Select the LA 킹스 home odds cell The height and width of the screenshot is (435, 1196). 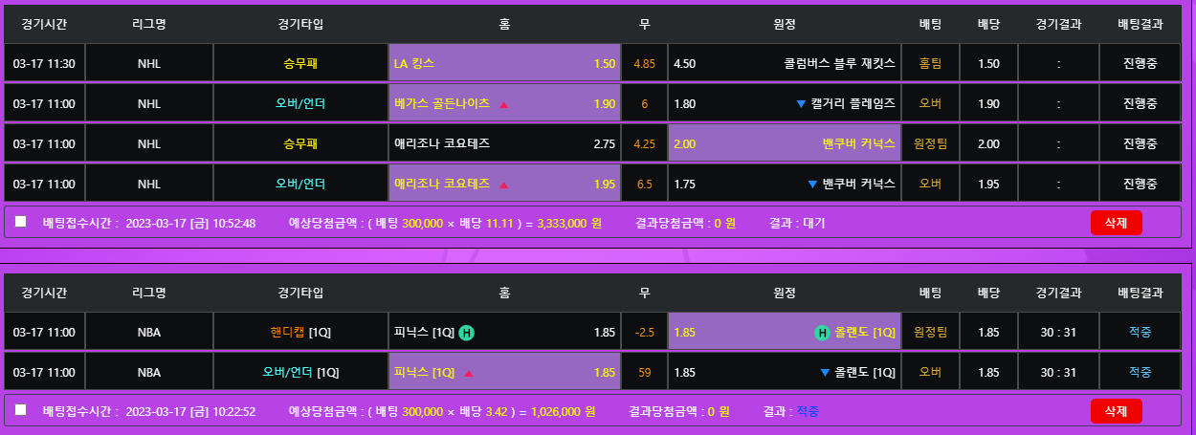tap(504, 64)
